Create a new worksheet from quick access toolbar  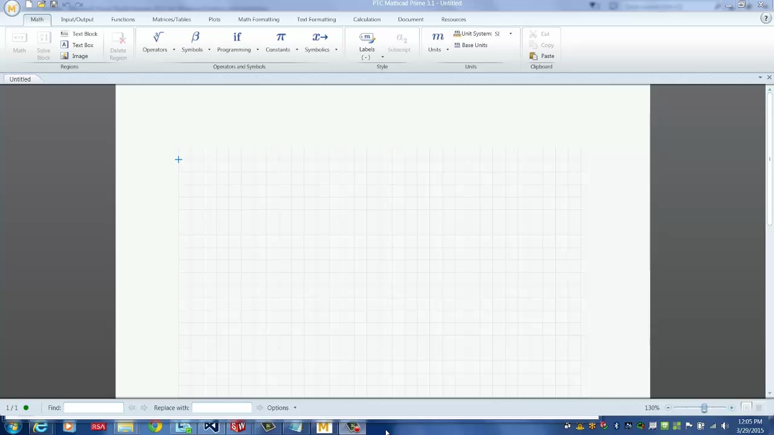point(28,5)
